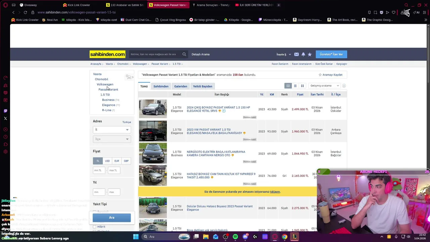
Task: Click the vehicle category car icon
Action: [x=129, y=77]
